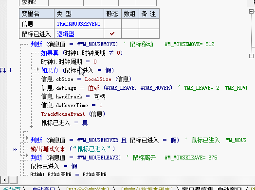Click the variable name cell 信息
Screen dimensions: 255x190
[x=36, y=24]
